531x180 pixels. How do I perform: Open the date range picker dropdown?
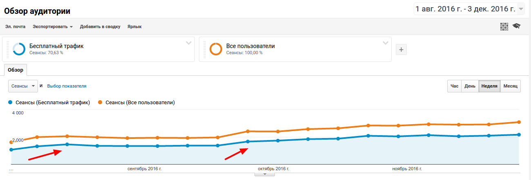(x=520, y=9)
